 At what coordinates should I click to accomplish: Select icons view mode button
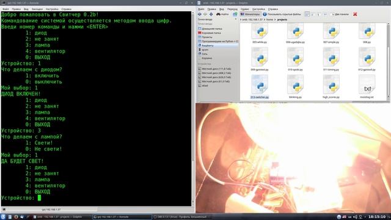pyautogui.click(x=307, y=14)
